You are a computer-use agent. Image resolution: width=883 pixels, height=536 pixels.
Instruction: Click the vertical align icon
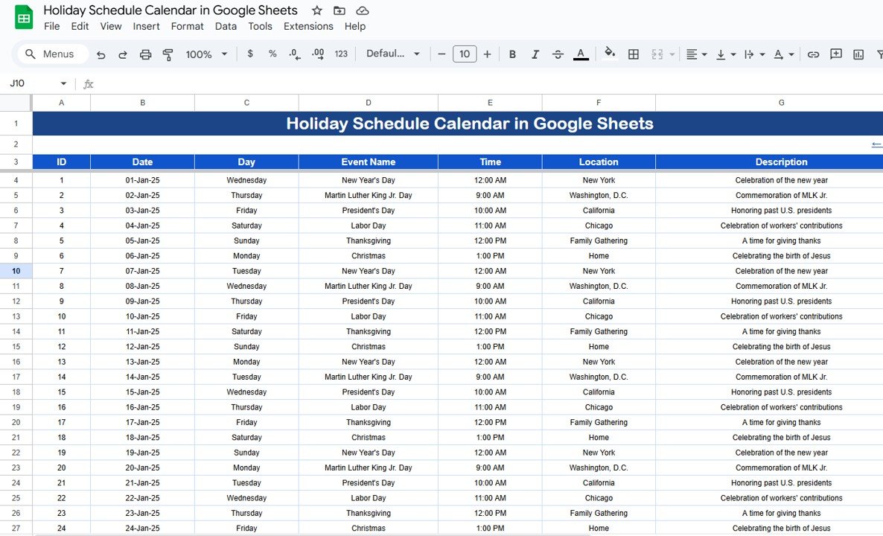pos(720,54)
